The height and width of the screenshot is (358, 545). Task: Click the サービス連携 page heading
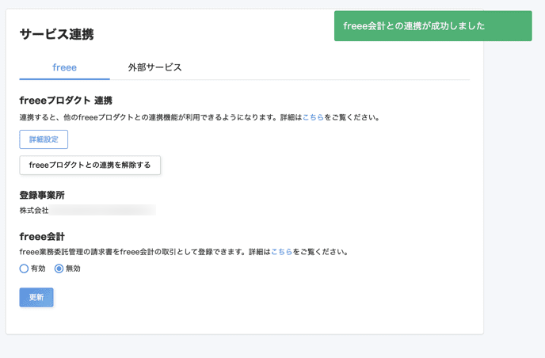click(57, 34)
